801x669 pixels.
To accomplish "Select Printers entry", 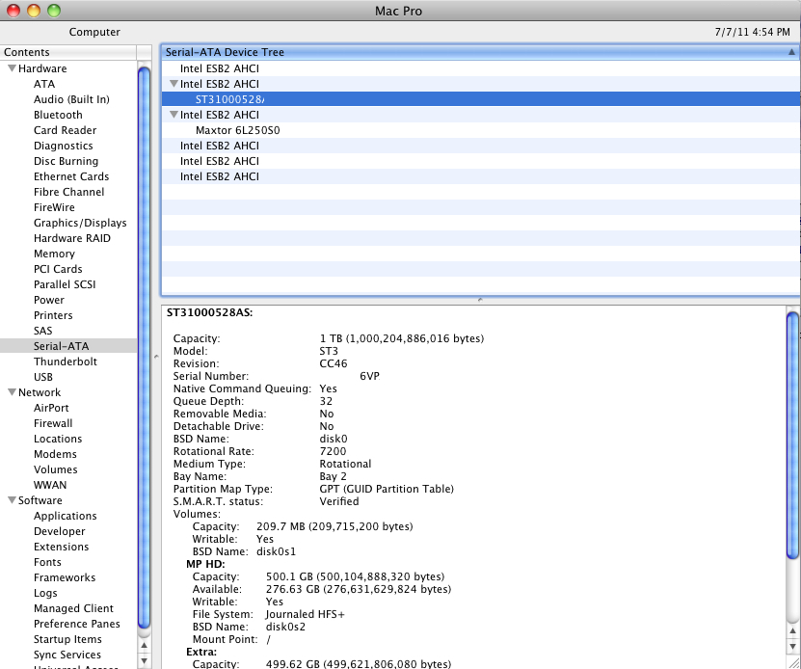I will pos(53,315).
